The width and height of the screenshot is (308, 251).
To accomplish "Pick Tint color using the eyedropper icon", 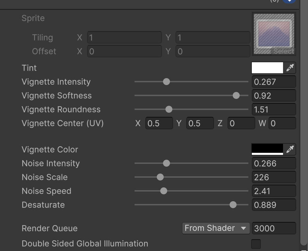I will [x=291, y=68].
